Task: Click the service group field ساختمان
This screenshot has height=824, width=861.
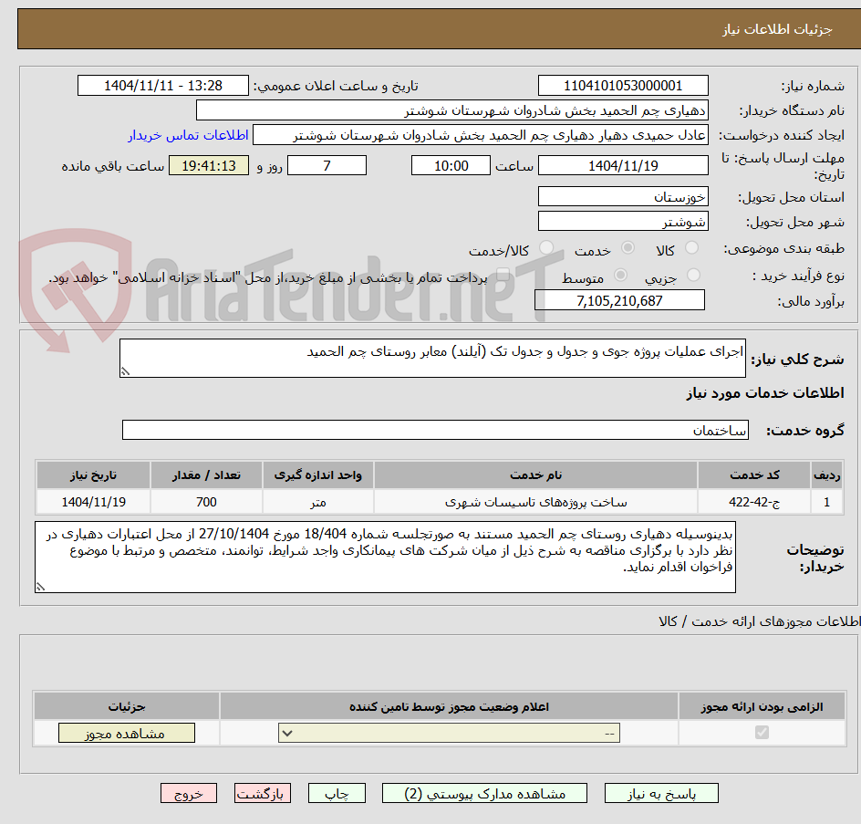Action: pyautogui.click(x=435, y=430)
